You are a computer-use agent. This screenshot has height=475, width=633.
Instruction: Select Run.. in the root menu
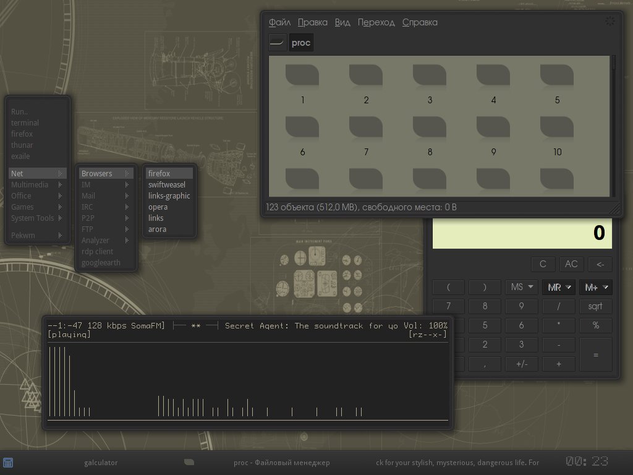(x=37, y=111)
